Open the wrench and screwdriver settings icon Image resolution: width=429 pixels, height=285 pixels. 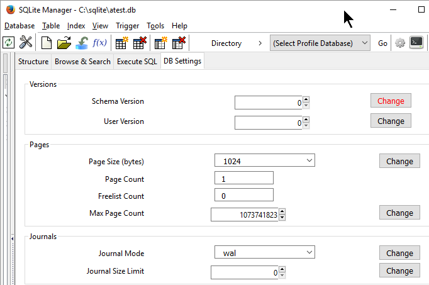coord(26,43)
